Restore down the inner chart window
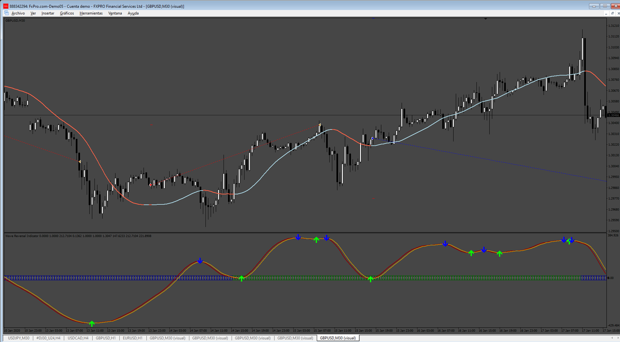The height and width of the screenshot is (342, 620). click(x=612, y=13)
